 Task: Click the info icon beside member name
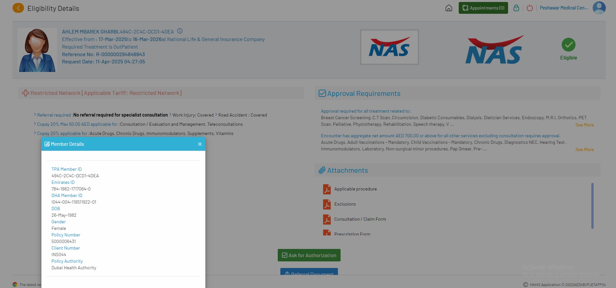point(180,31)
